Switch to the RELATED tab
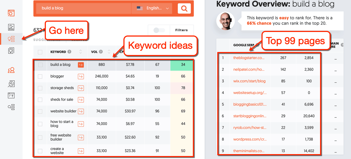This screenshot has width=351, height=159. point(79,39)
